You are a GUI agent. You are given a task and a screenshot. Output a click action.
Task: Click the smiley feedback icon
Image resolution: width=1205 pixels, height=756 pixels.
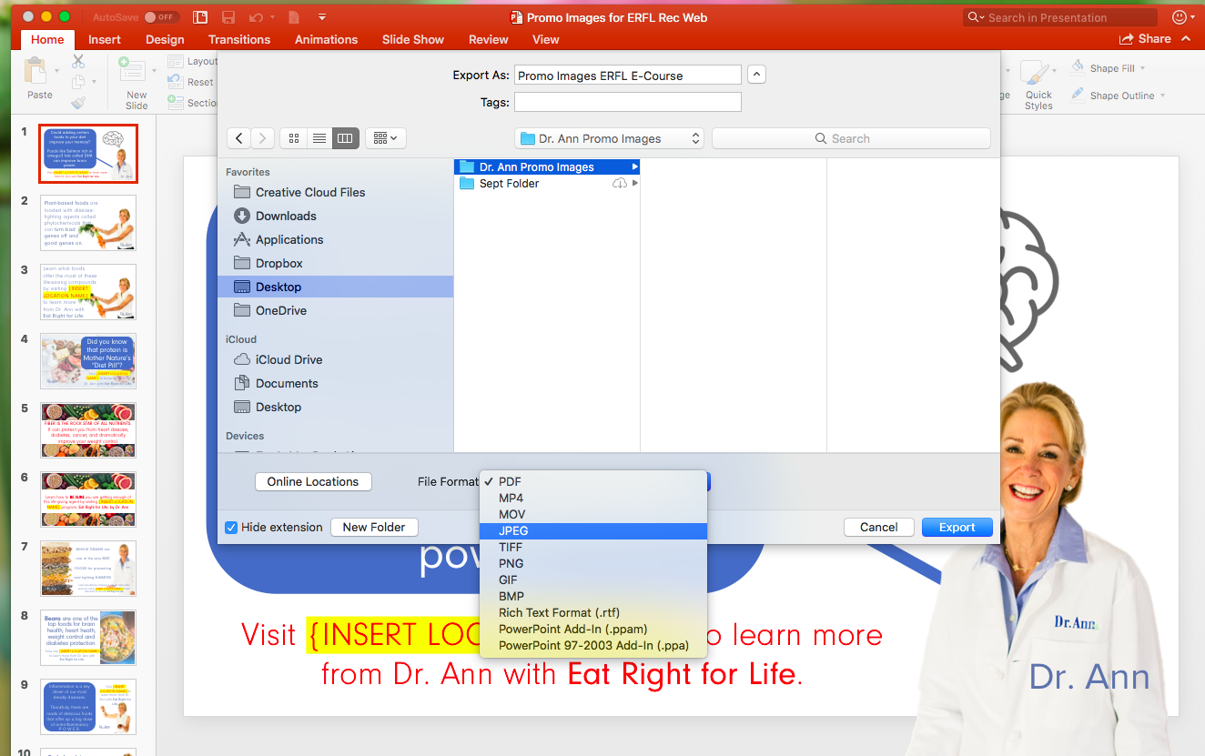[x=1180, y=17]
